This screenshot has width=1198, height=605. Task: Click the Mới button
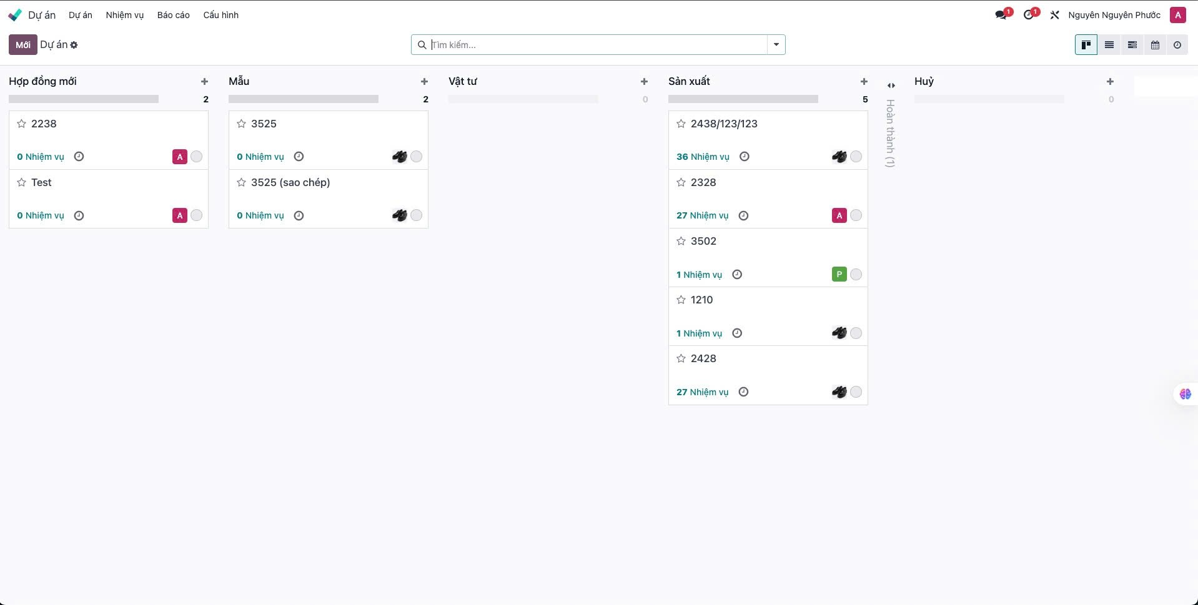pyautogui.click(x=22, y=45)
